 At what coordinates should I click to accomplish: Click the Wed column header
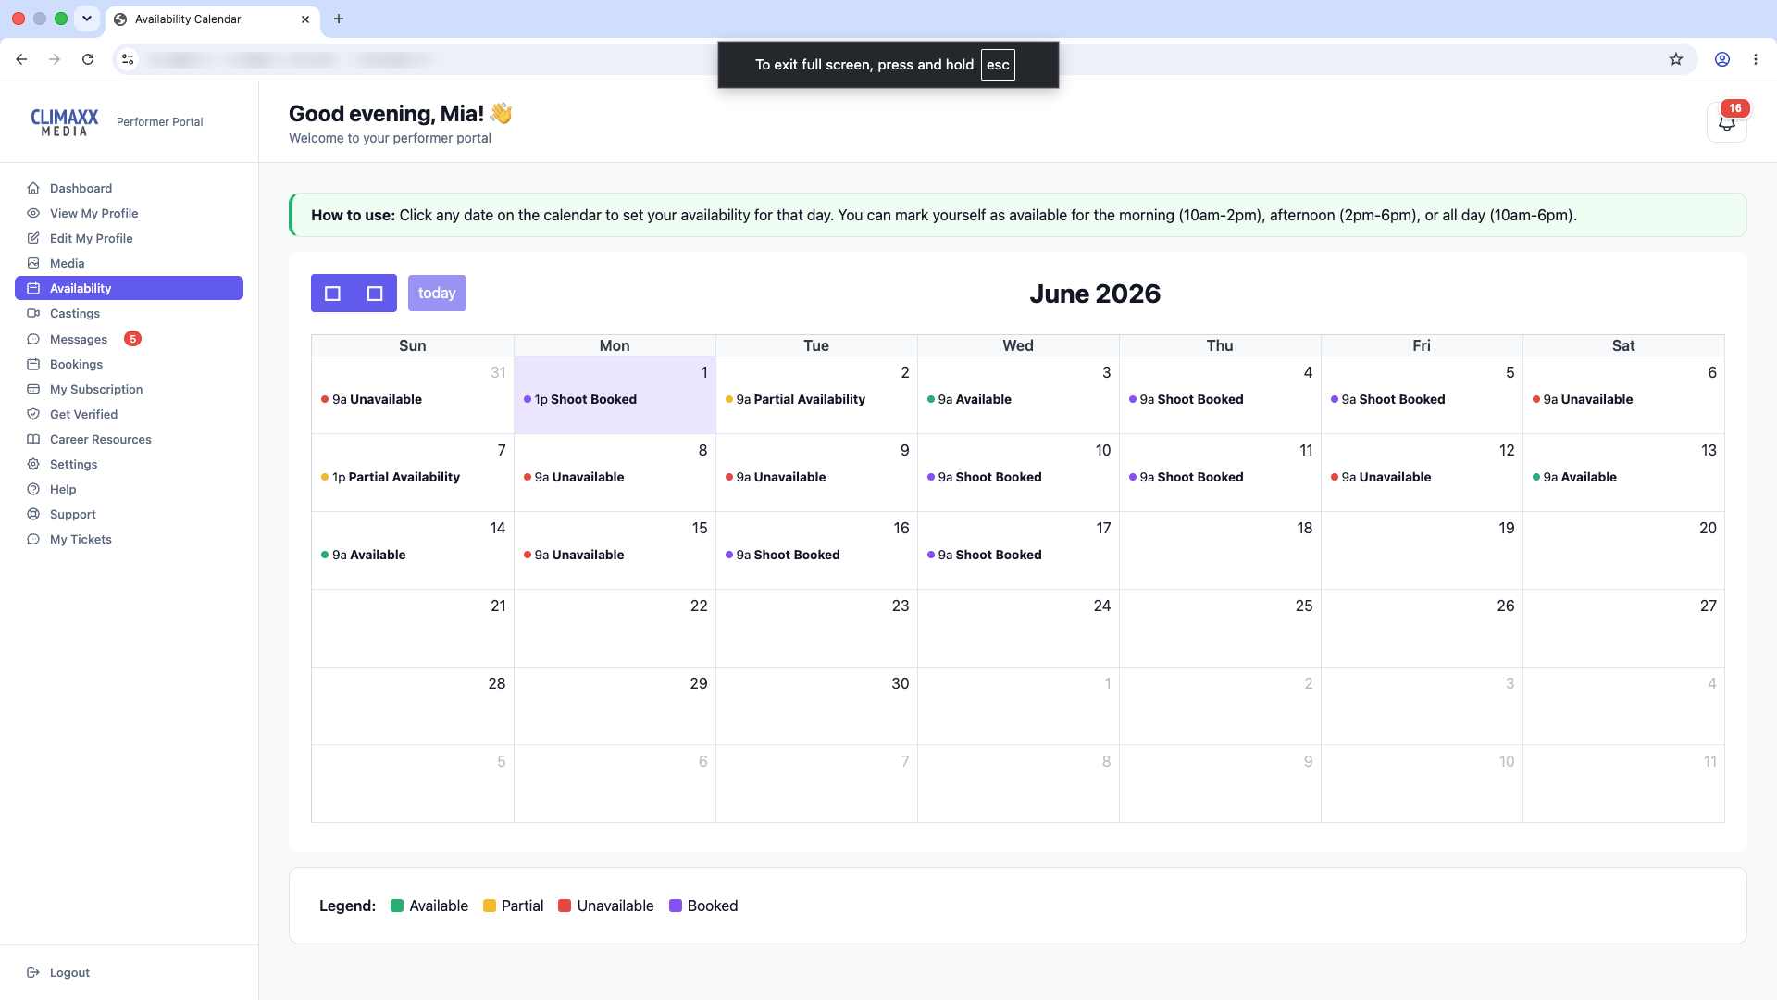click(1018, 345)
